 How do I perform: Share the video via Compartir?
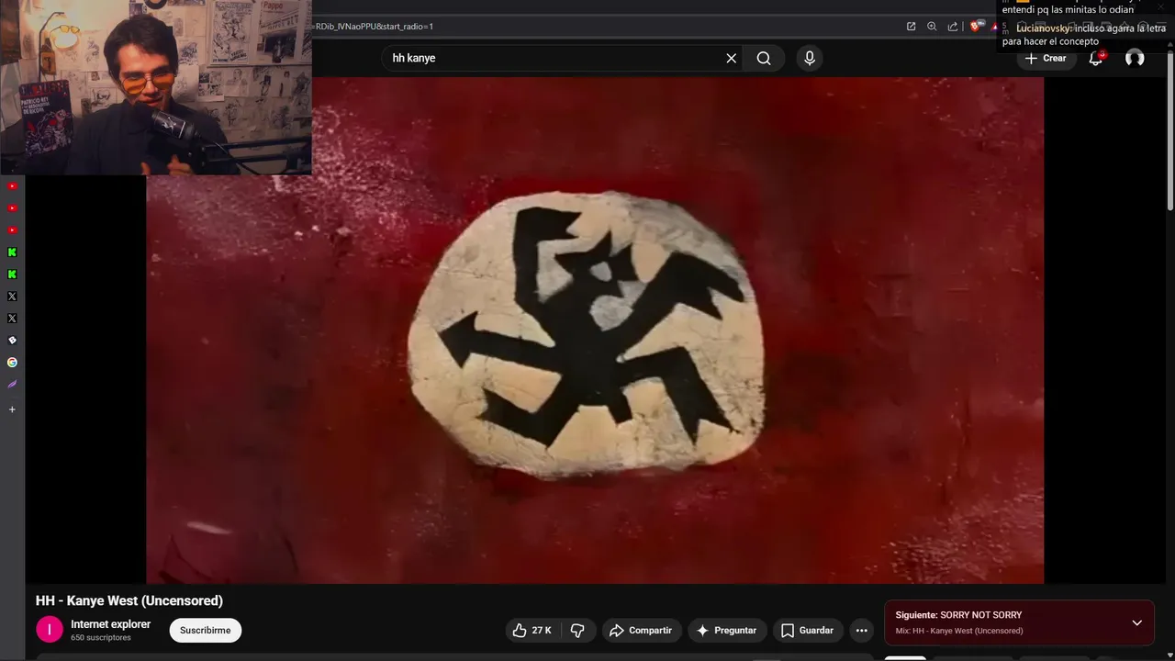click(642, 631)
